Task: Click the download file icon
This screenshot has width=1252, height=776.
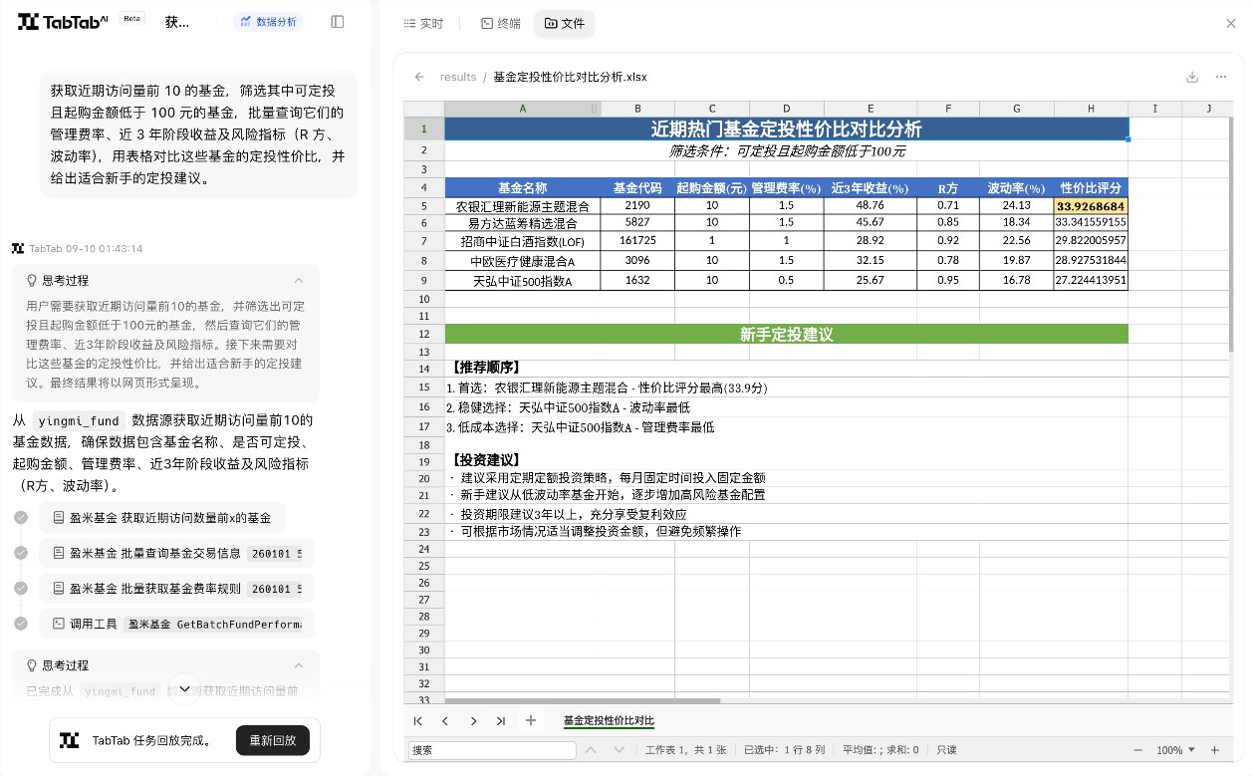Action: tap(1192, 76)
